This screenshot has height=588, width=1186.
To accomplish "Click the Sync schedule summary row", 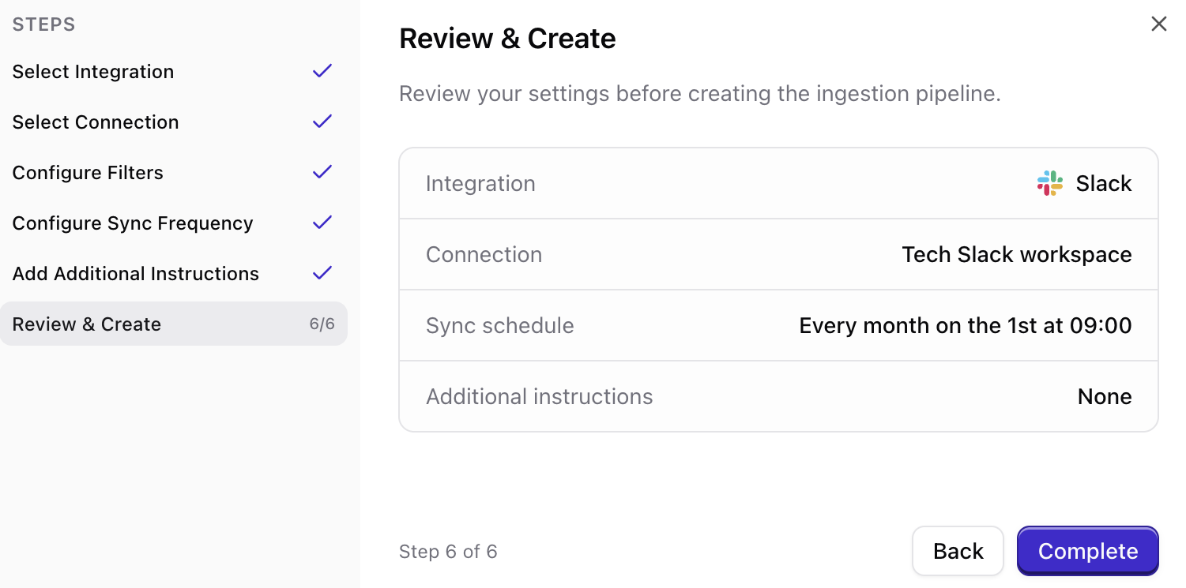I will pyautogui.click(x=778, y=325).
